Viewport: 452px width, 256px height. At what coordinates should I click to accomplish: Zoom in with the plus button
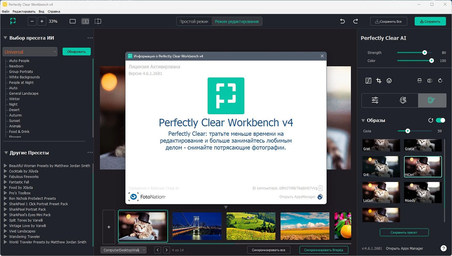click(42, 21)
